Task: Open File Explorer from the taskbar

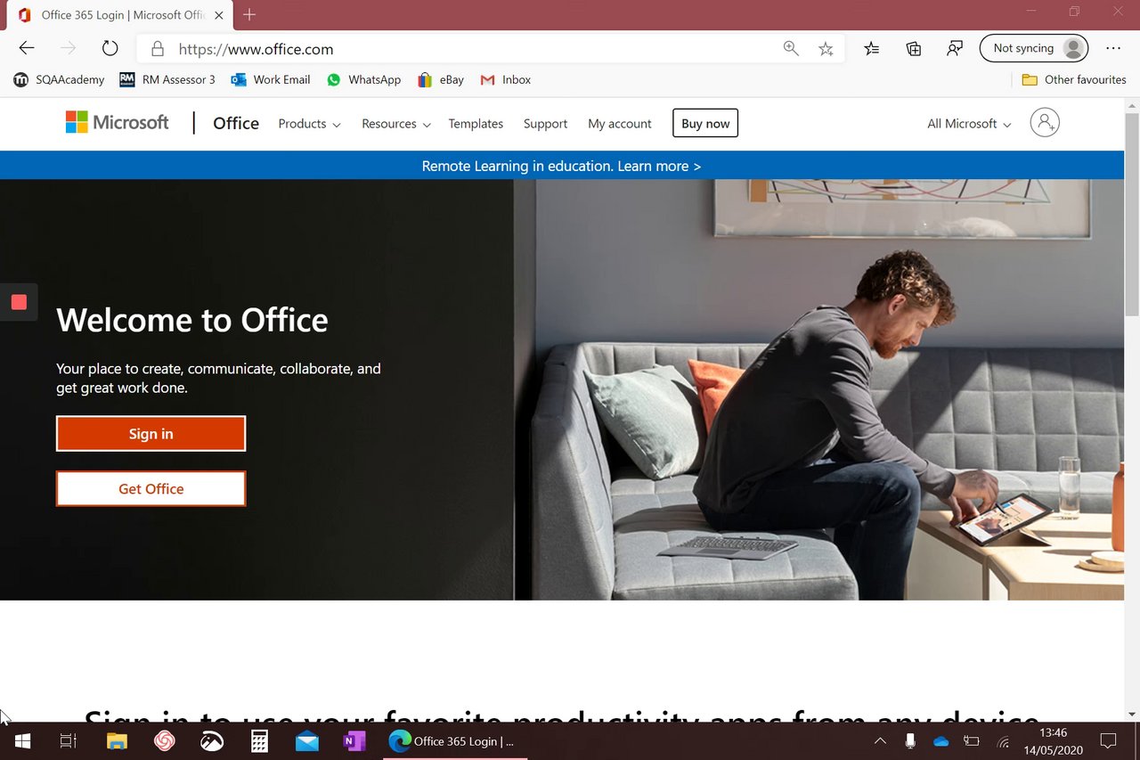Action: pos(117,740)
